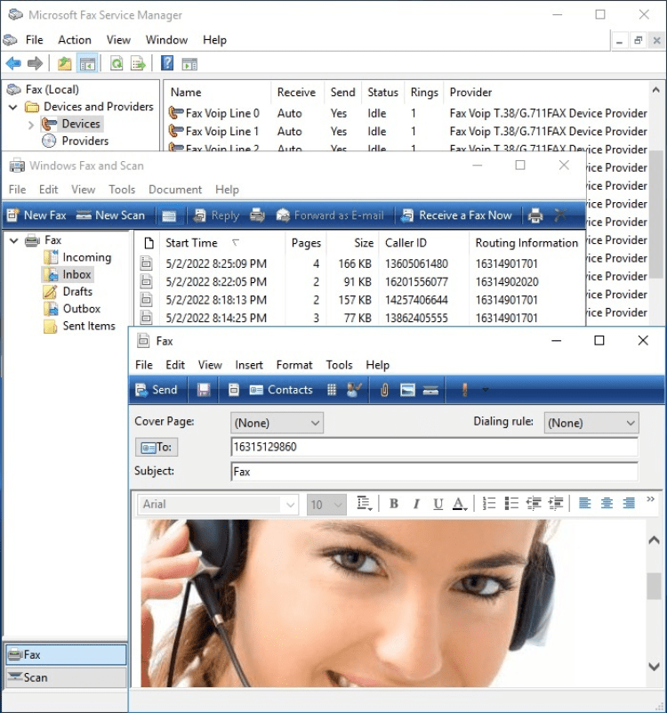Click the Bold formatting icon
The width and height of the screenshot is (667, 713).
point(394,504)
